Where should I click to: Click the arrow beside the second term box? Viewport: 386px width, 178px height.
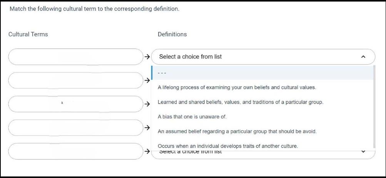147,81
